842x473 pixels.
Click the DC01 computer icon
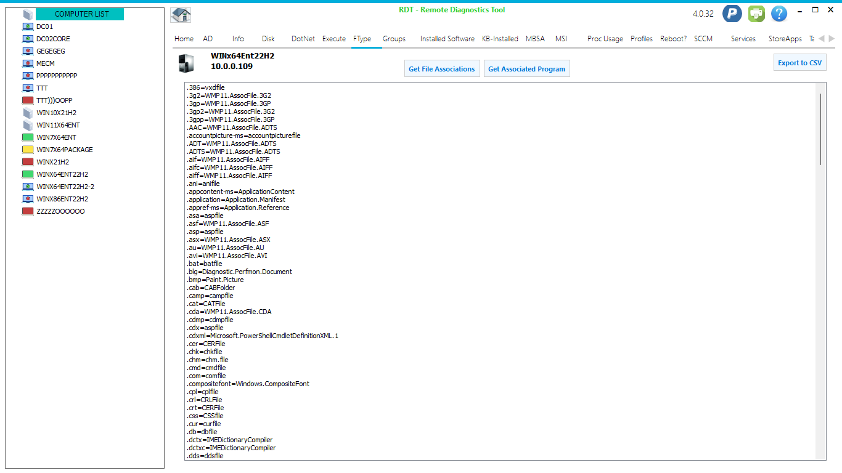(28, 26)
